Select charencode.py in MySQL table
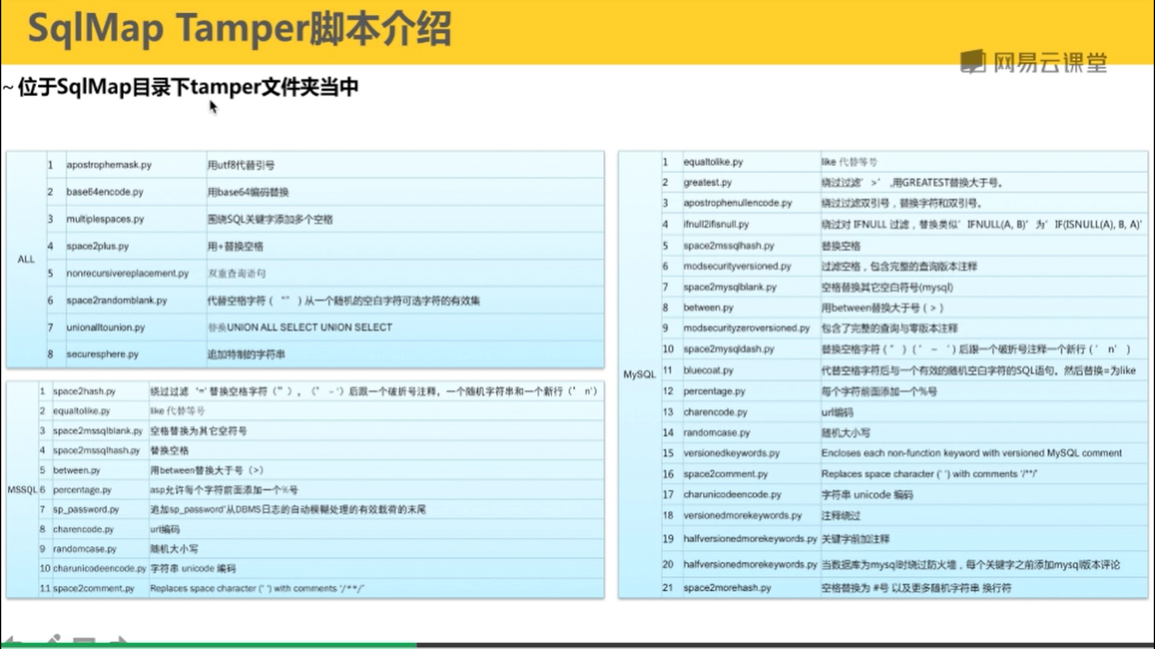The image size is (1155, 649). (715, 412)
